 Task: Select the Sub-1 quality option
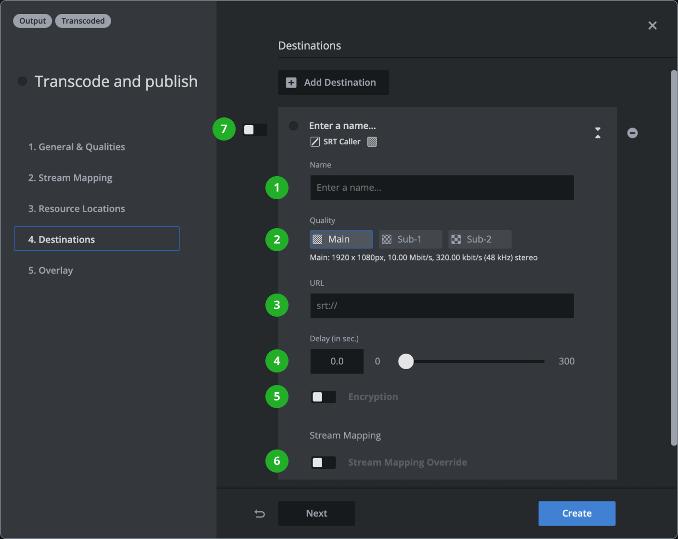pos(410,239)
